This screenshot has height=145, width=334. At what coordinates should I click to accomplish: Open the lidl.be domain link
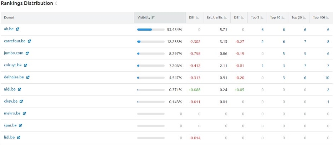pyautogui.click(x=9, y=137)
